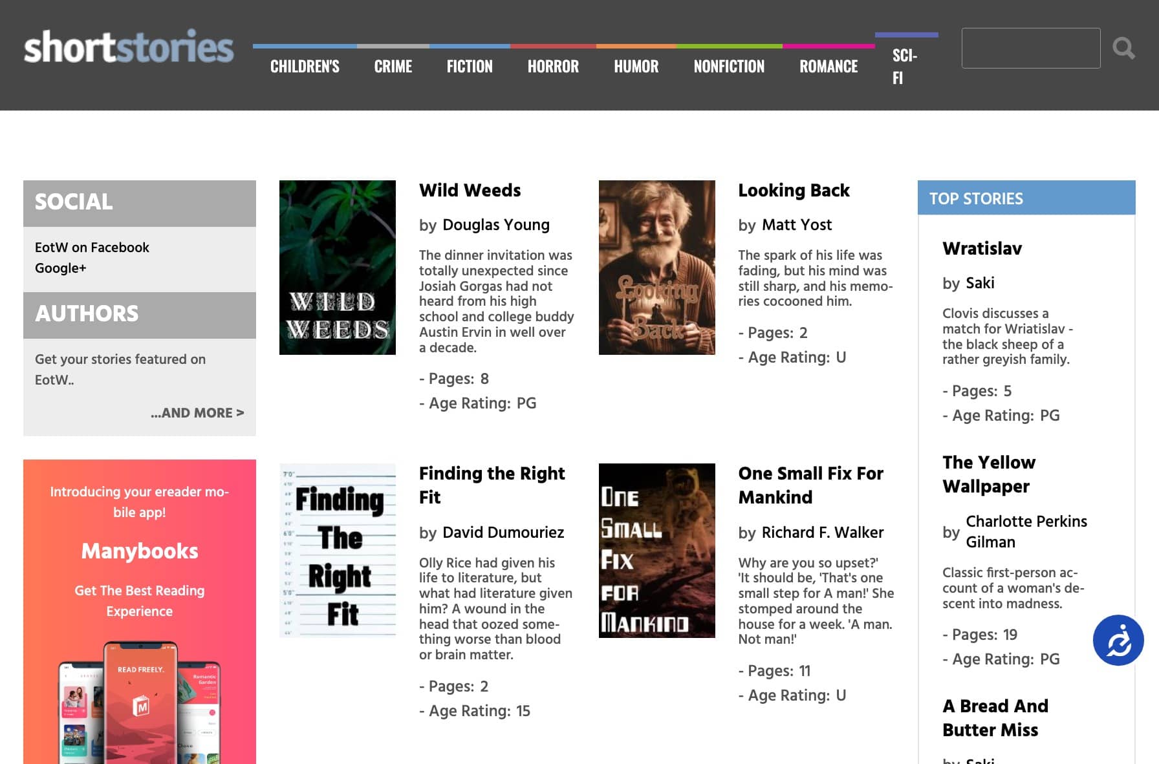The width and height of the screenshot is (1159, 764).
Task: Open the EotW on Facebook link
Action: click(92, 248)
